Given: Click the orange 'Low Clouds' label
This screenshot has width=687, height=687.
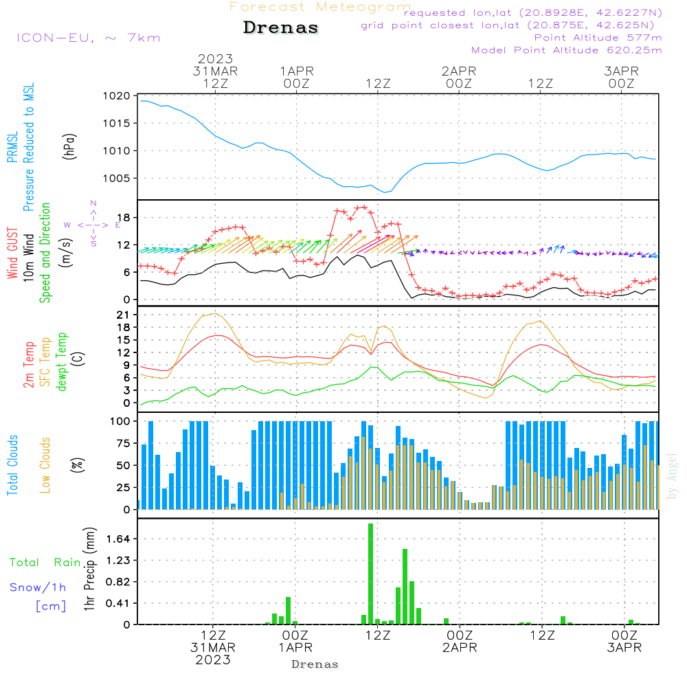Looking at the screenshot, I should (x=45, y=465).
